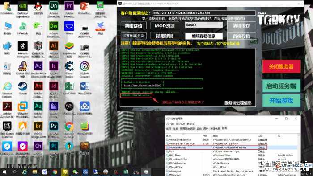This screenshot has width=313, height=176.
Task: Click the MOD资源 button
Action: pos(165,25)
